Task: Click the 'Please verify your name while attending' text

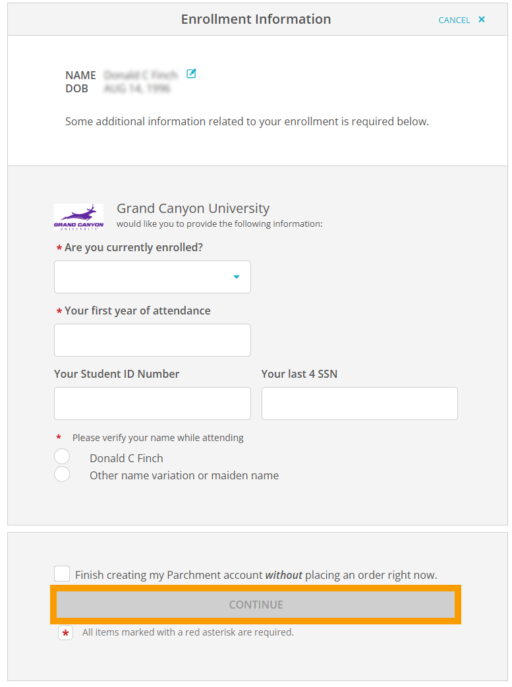Action: [x=158, y=438]
